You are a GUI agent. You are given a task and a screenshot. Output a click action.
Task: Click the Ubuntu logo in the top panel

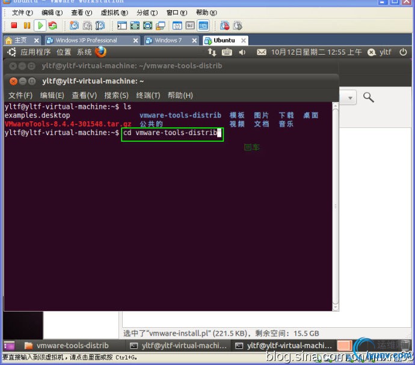click(x=11, y=52)
